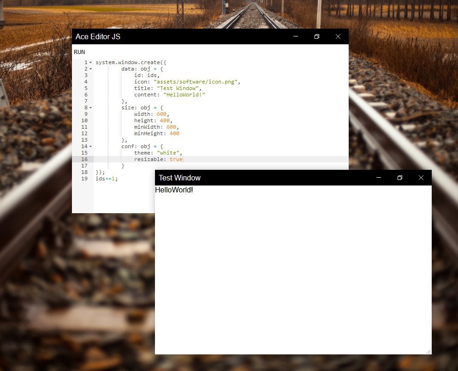Image resolution: width=458 pixels, height=371 pixels.
Task: Collapse the conf object fold at line 14
Action: click(90, 146)
